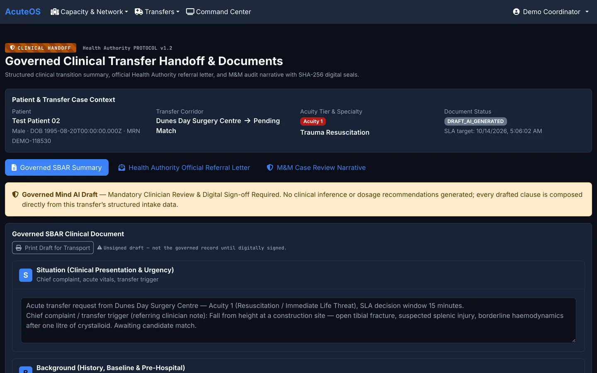Viewport: 597px width, 373px height.
Task: Click the Dunes Day Surgery Centre corridor text
Action: (x=199, y=121)
